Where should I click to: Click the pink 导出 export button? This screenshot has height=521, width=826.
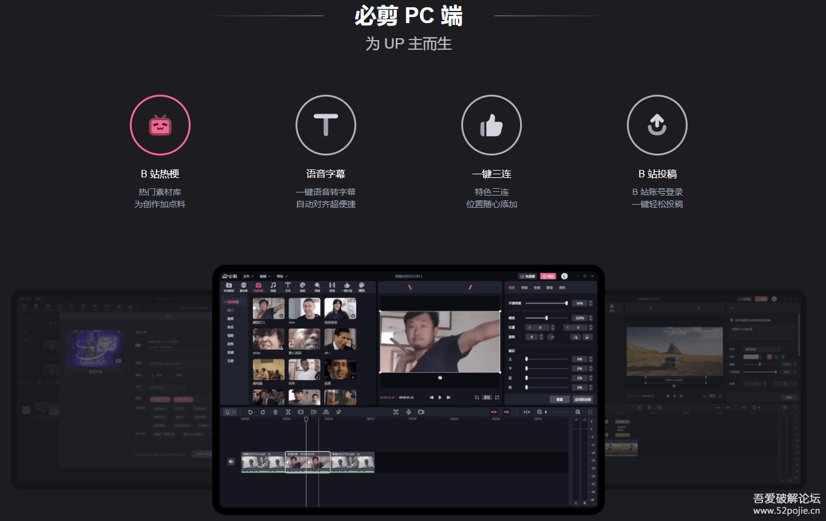[548, 276]
